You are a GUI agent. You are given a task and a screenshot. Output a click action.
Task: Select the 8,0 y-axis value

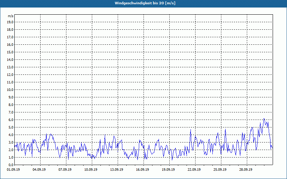click(11, 105)
